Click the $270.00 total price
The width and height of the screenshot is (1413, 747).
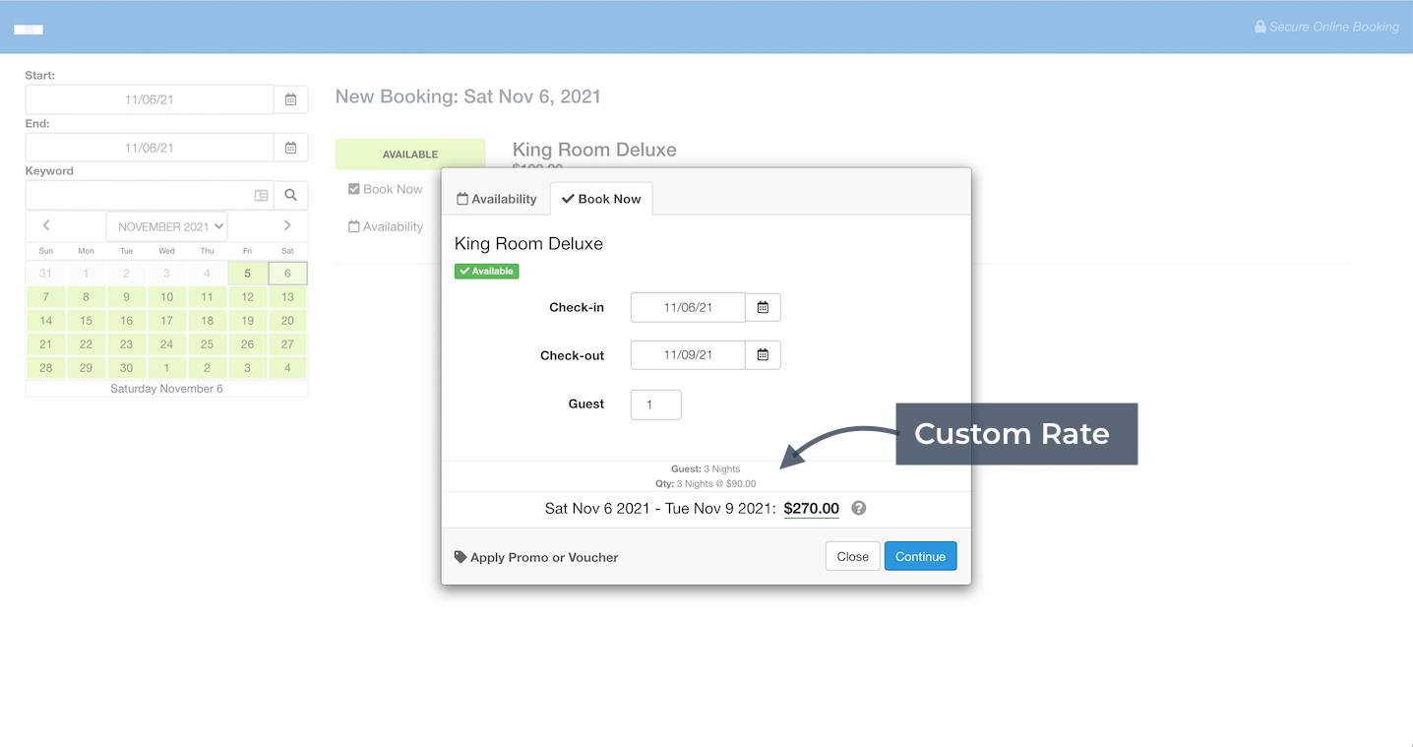point(812,509)
